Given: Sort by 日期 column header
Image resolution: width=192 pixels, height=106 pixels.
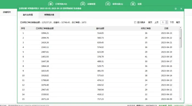Looking at the screenshot, I should pyautogui.click(x=166, y=28).
